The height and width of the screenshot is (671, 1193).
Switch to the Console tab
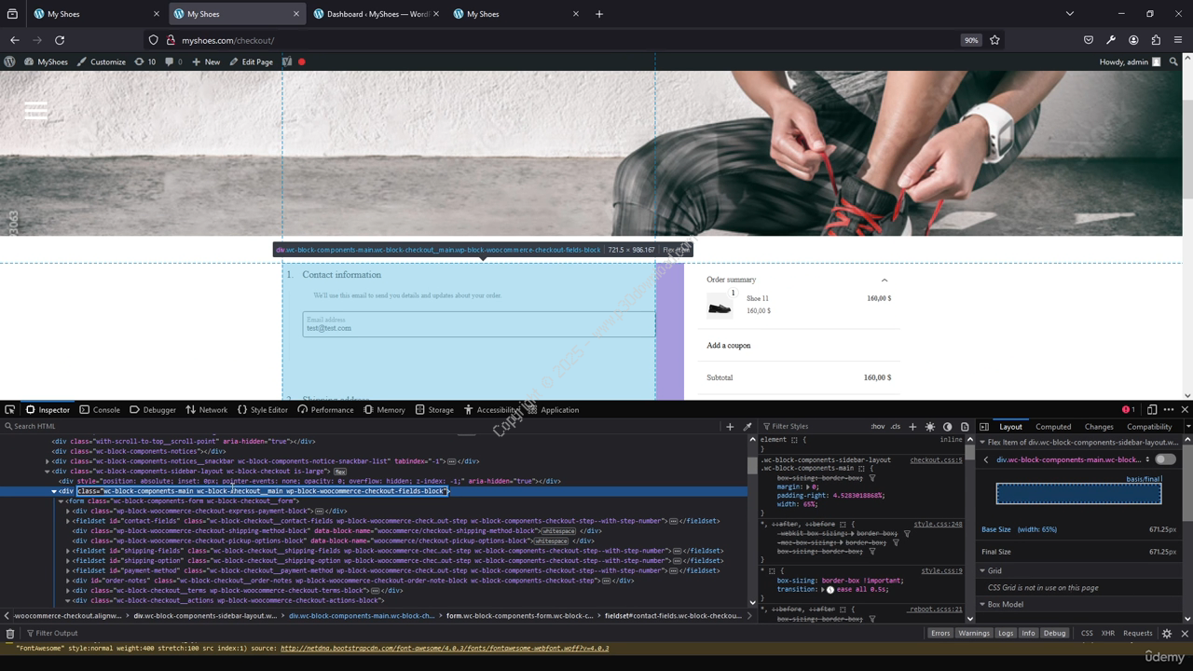click(x=100, y=409)
